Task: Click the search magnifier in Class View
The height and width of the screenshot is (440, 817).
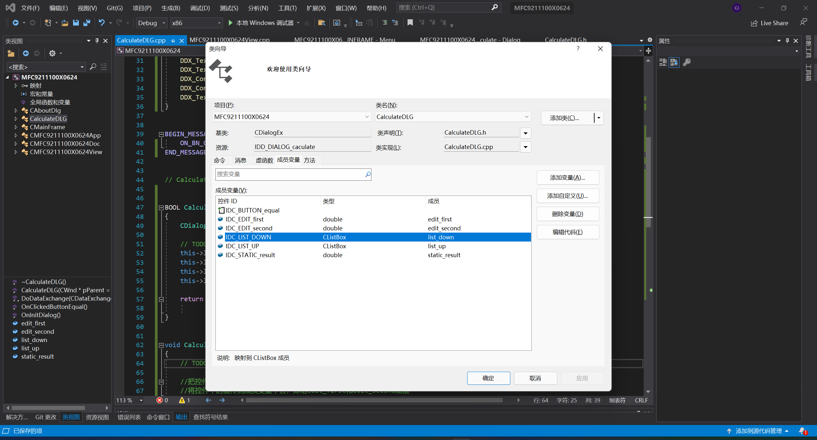Action: (93, 67)
